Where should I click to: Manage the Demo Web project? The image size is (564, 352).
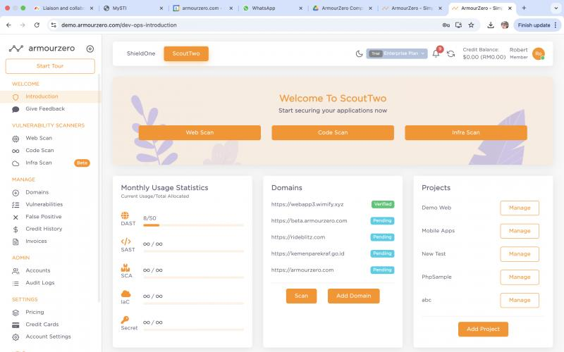520,208
